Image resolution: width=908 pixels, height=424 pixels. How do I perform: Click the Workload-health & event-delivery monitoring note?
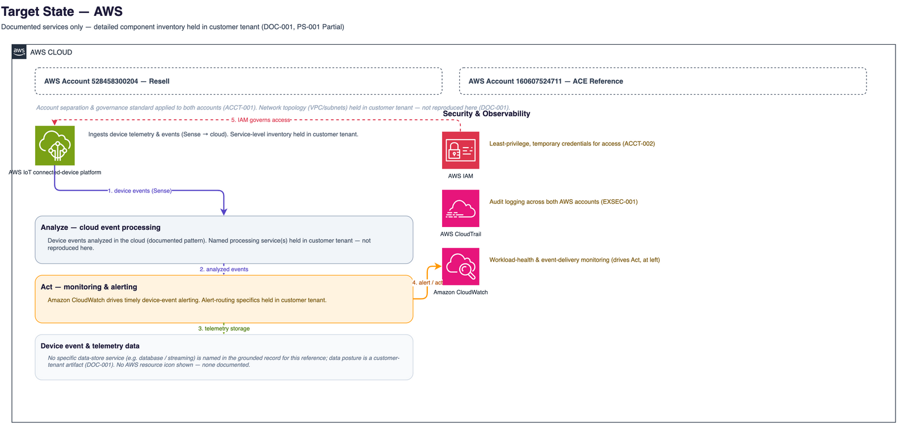(574, 260)
